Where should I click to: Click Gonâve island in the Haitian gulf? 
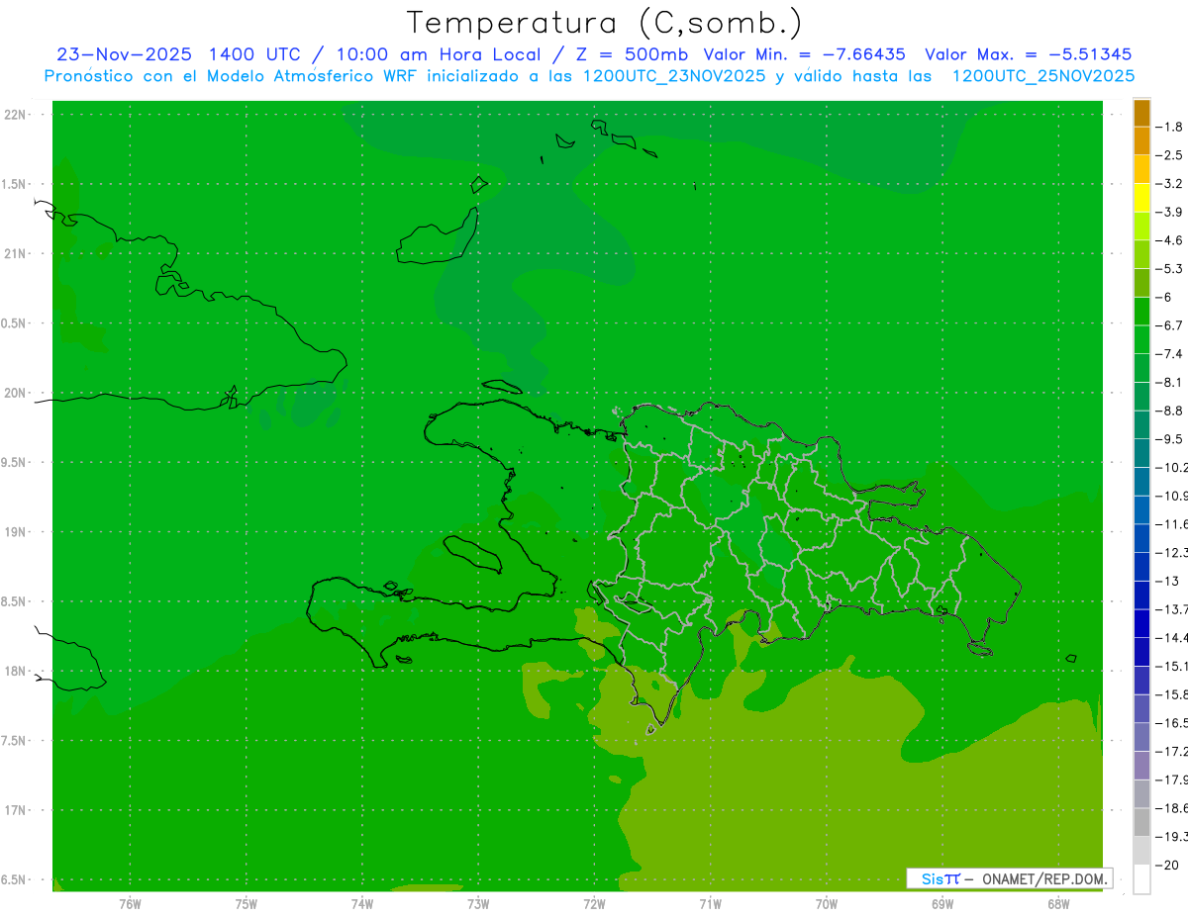coord(472,554)
